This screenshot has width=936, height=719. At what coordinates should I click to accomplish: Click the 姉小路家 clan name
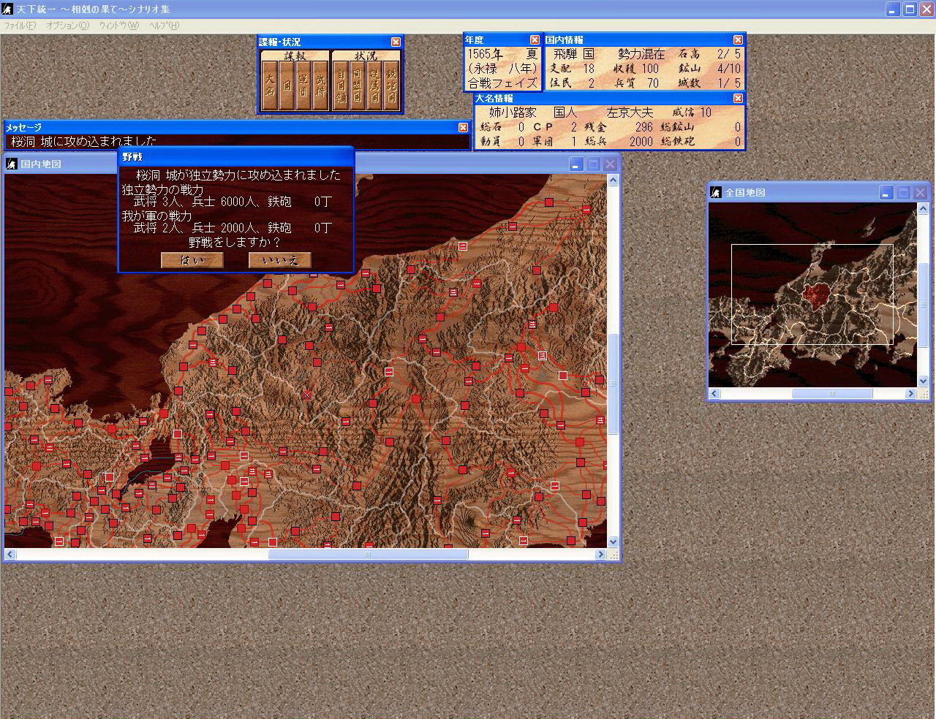tap(513, 113)
